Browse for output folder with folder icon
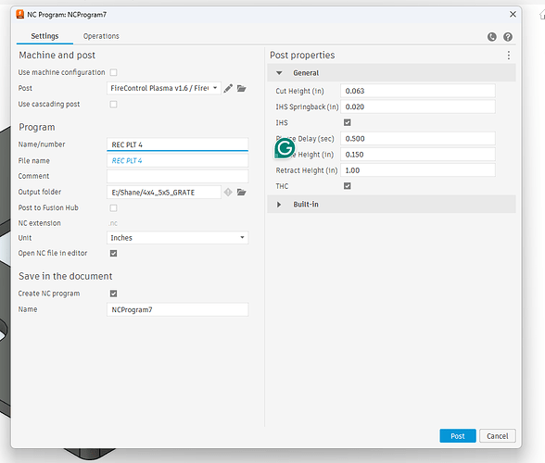Screen dimensions: 545x463 point(242,192)
